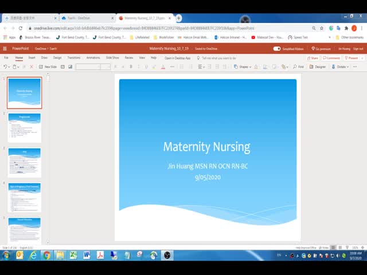Screen dimensions: 367x275
Task: Click the red Delete X icon
Action: 32,67
